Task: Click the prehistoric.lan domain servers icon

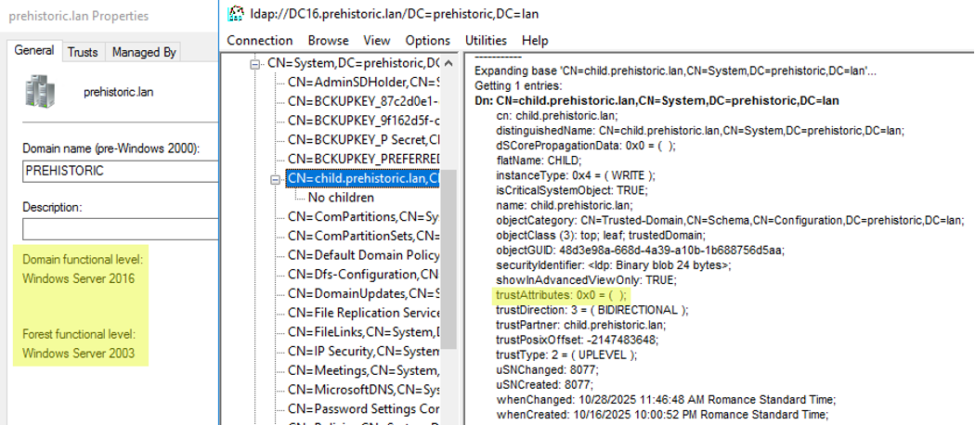Action: [x=41, y=91]
